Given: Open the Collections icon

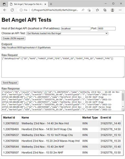Looking at the screenshot, I should pos(105,10).
